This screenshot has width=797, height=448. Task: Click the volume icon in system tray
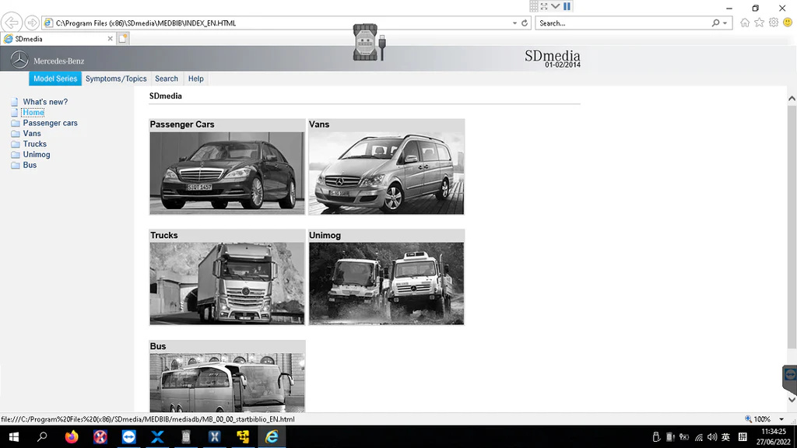712,437
